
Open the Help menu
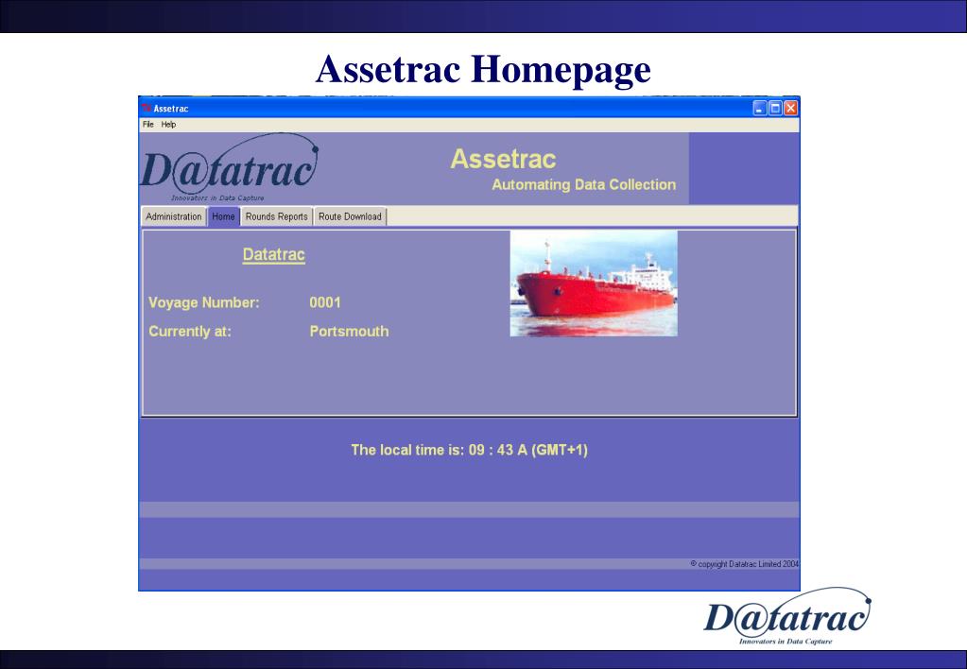coord(168,125)
